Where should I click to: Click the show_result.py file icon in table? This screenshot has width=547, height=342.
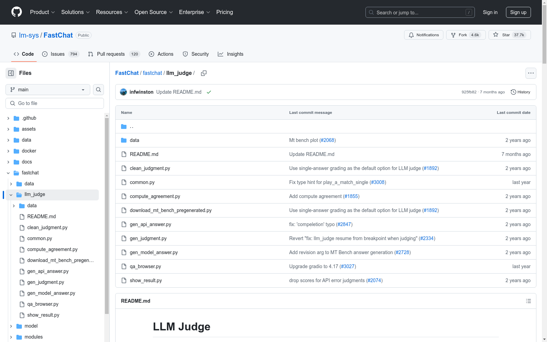124,280
